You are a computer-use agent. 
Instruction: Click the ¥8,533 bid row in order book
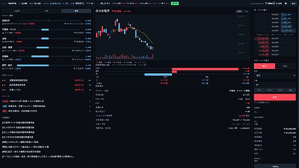(275, 55)
